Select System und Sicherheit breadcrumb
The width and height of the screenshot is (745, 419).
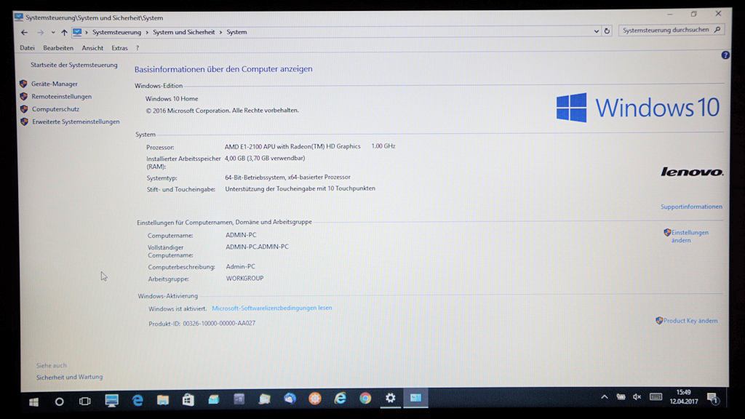click(184, 32)
